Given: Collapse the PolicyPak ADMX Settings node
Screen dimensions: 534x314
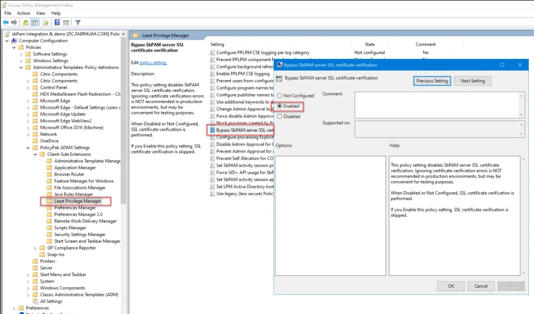Looking at the screenshot, I should point(28,147).
